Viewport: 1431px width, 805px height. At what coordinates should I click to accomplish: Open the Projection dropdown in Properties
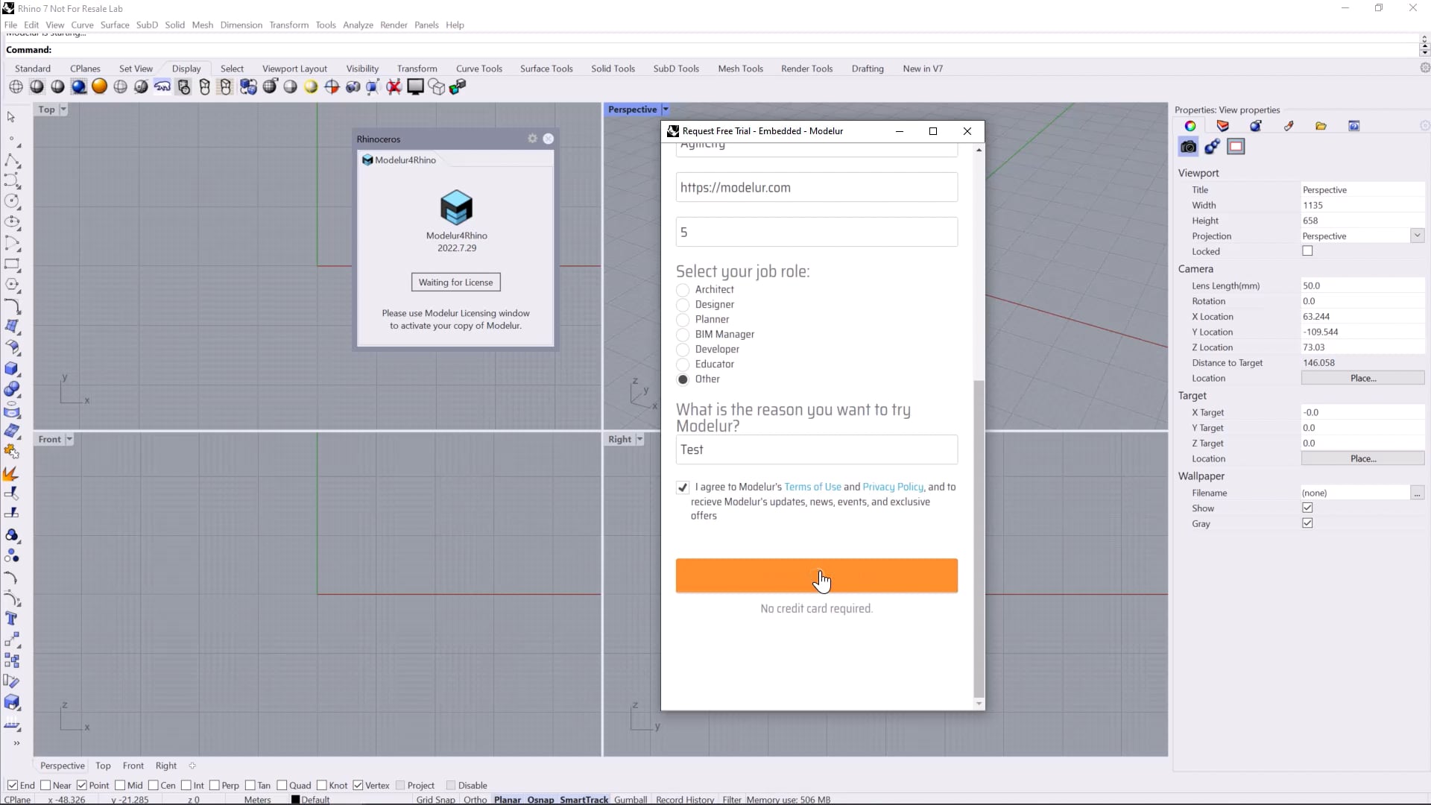1417,236
